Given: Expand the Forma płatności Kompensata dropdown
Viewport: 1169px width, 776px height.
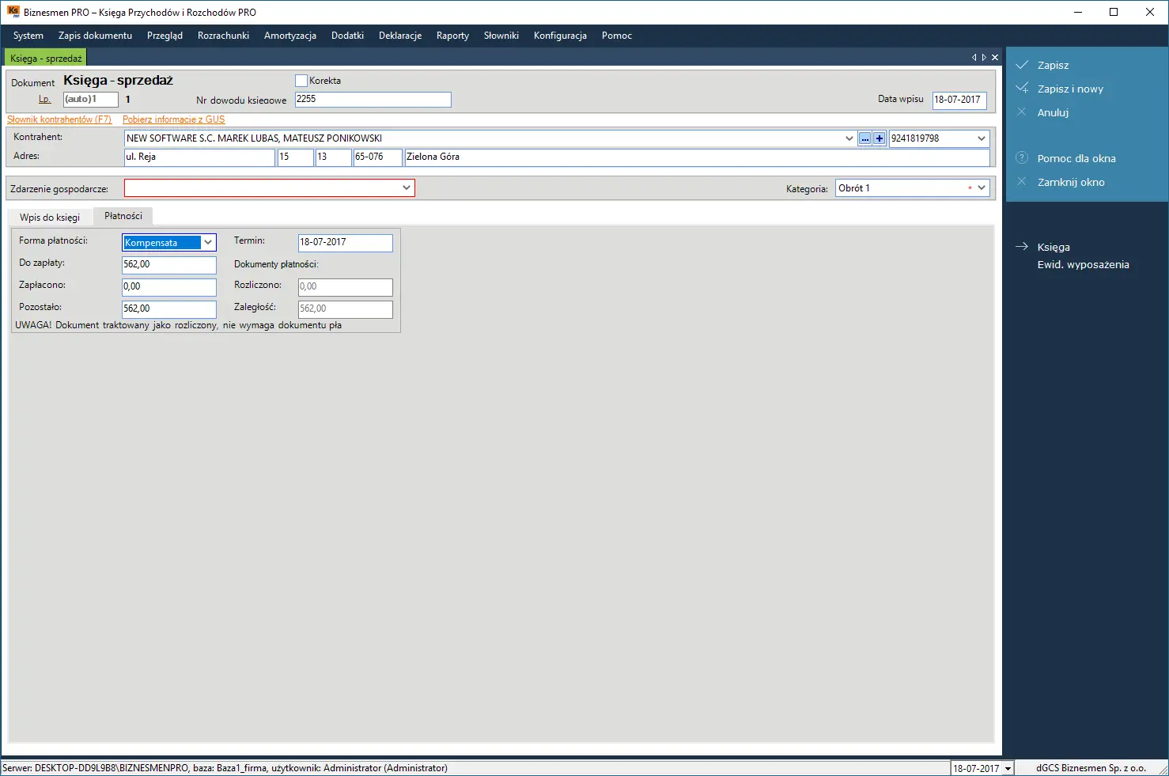Looking at the screenshot, I should point(208,242).
